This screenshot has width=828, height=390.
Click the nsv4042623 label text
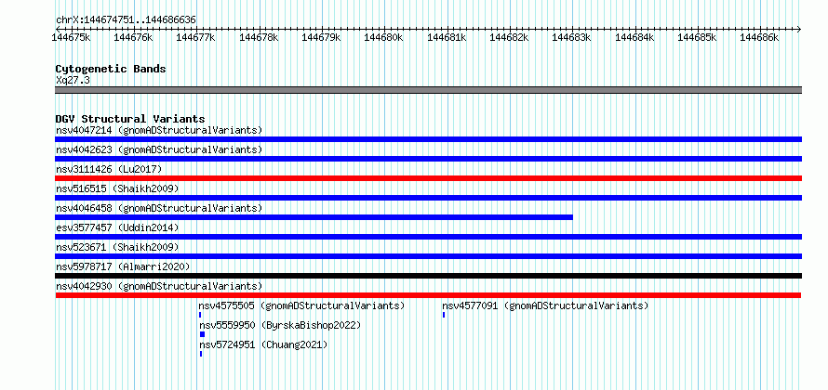point(159,149)
